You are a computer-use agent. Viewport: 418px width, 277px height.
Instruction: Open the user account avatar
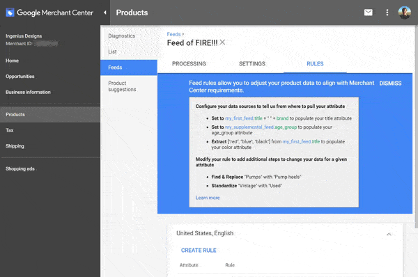pyautogui.click(x=404, y=13)
